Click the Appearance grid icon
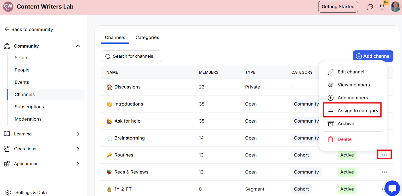Image resolution: width=402 pixels, height=196 pixels. point(7,164)
